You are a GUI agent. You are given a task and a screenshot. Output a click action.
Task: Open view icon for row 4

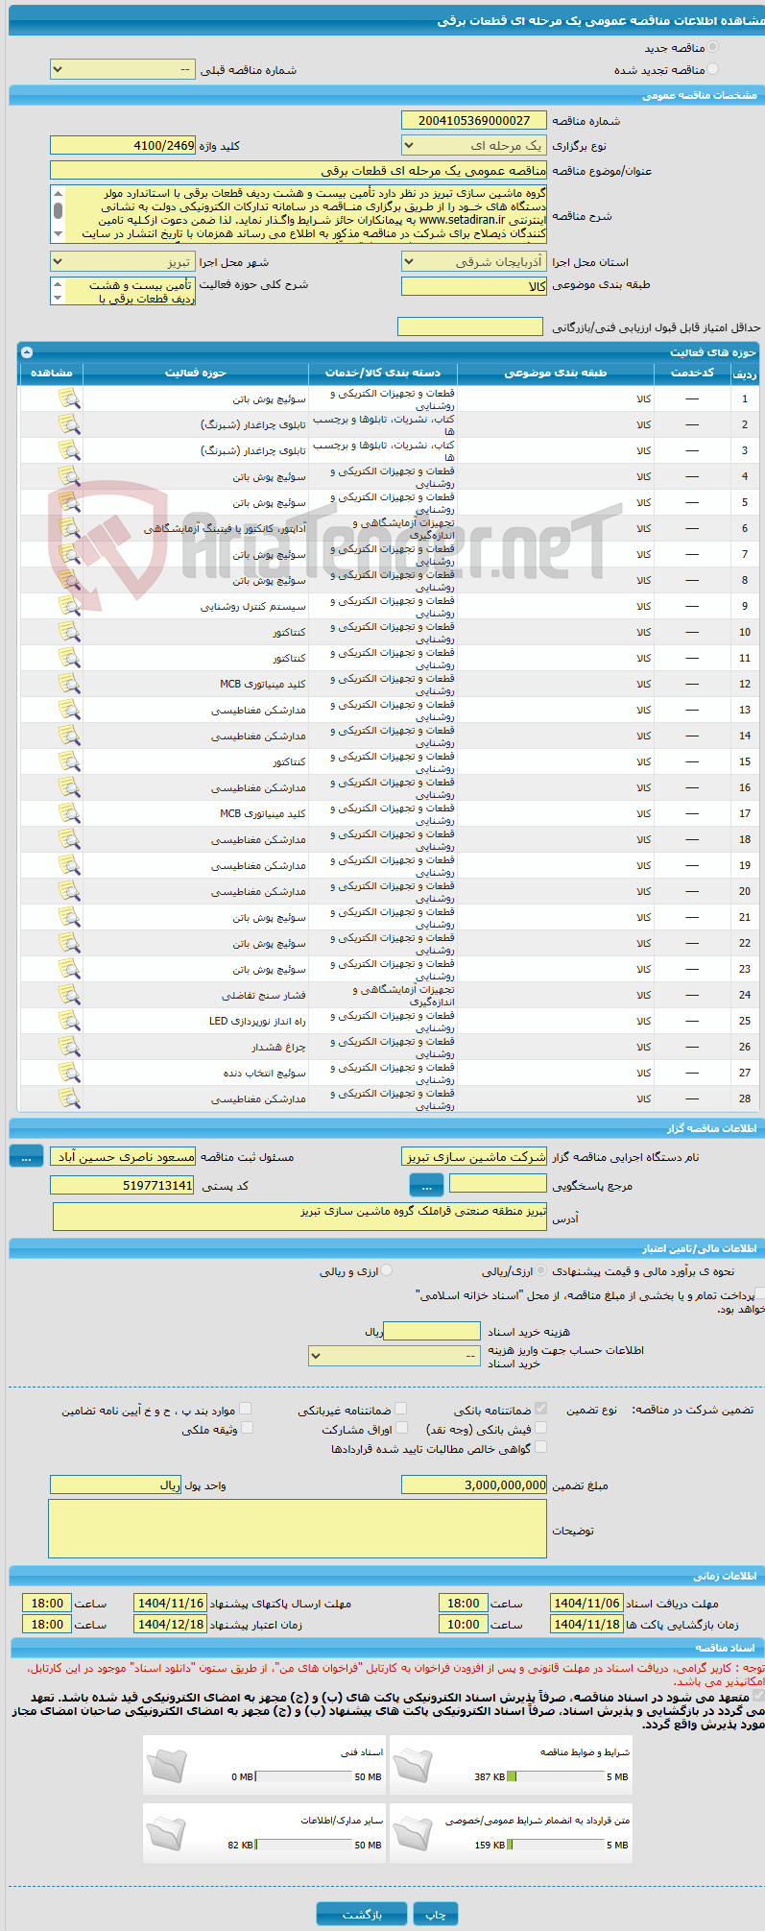click(x=69, y=476)
